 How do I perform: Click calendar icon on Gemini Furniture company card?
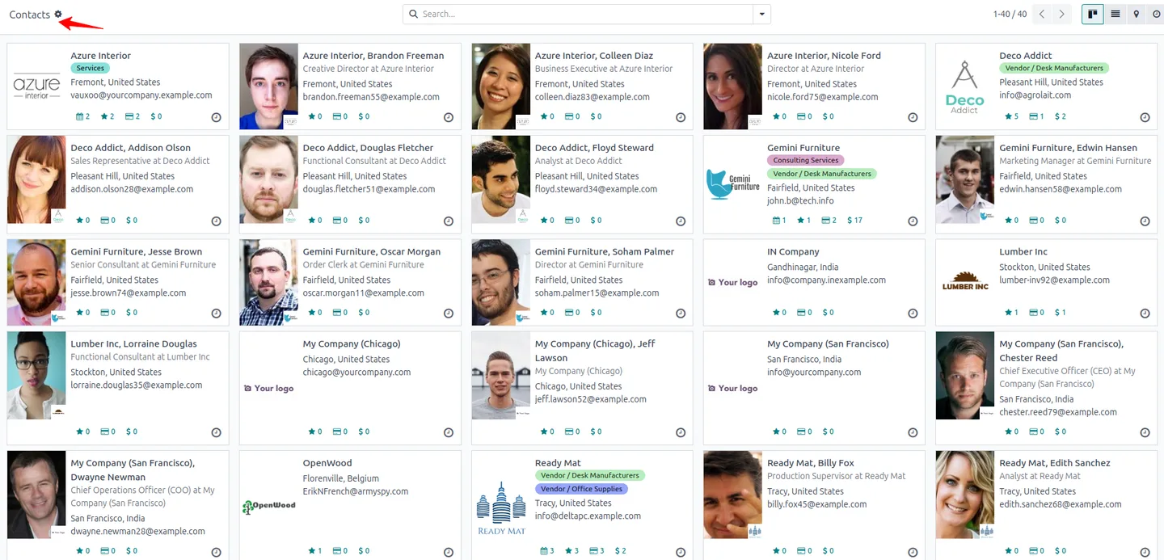(x=777, y=220)
